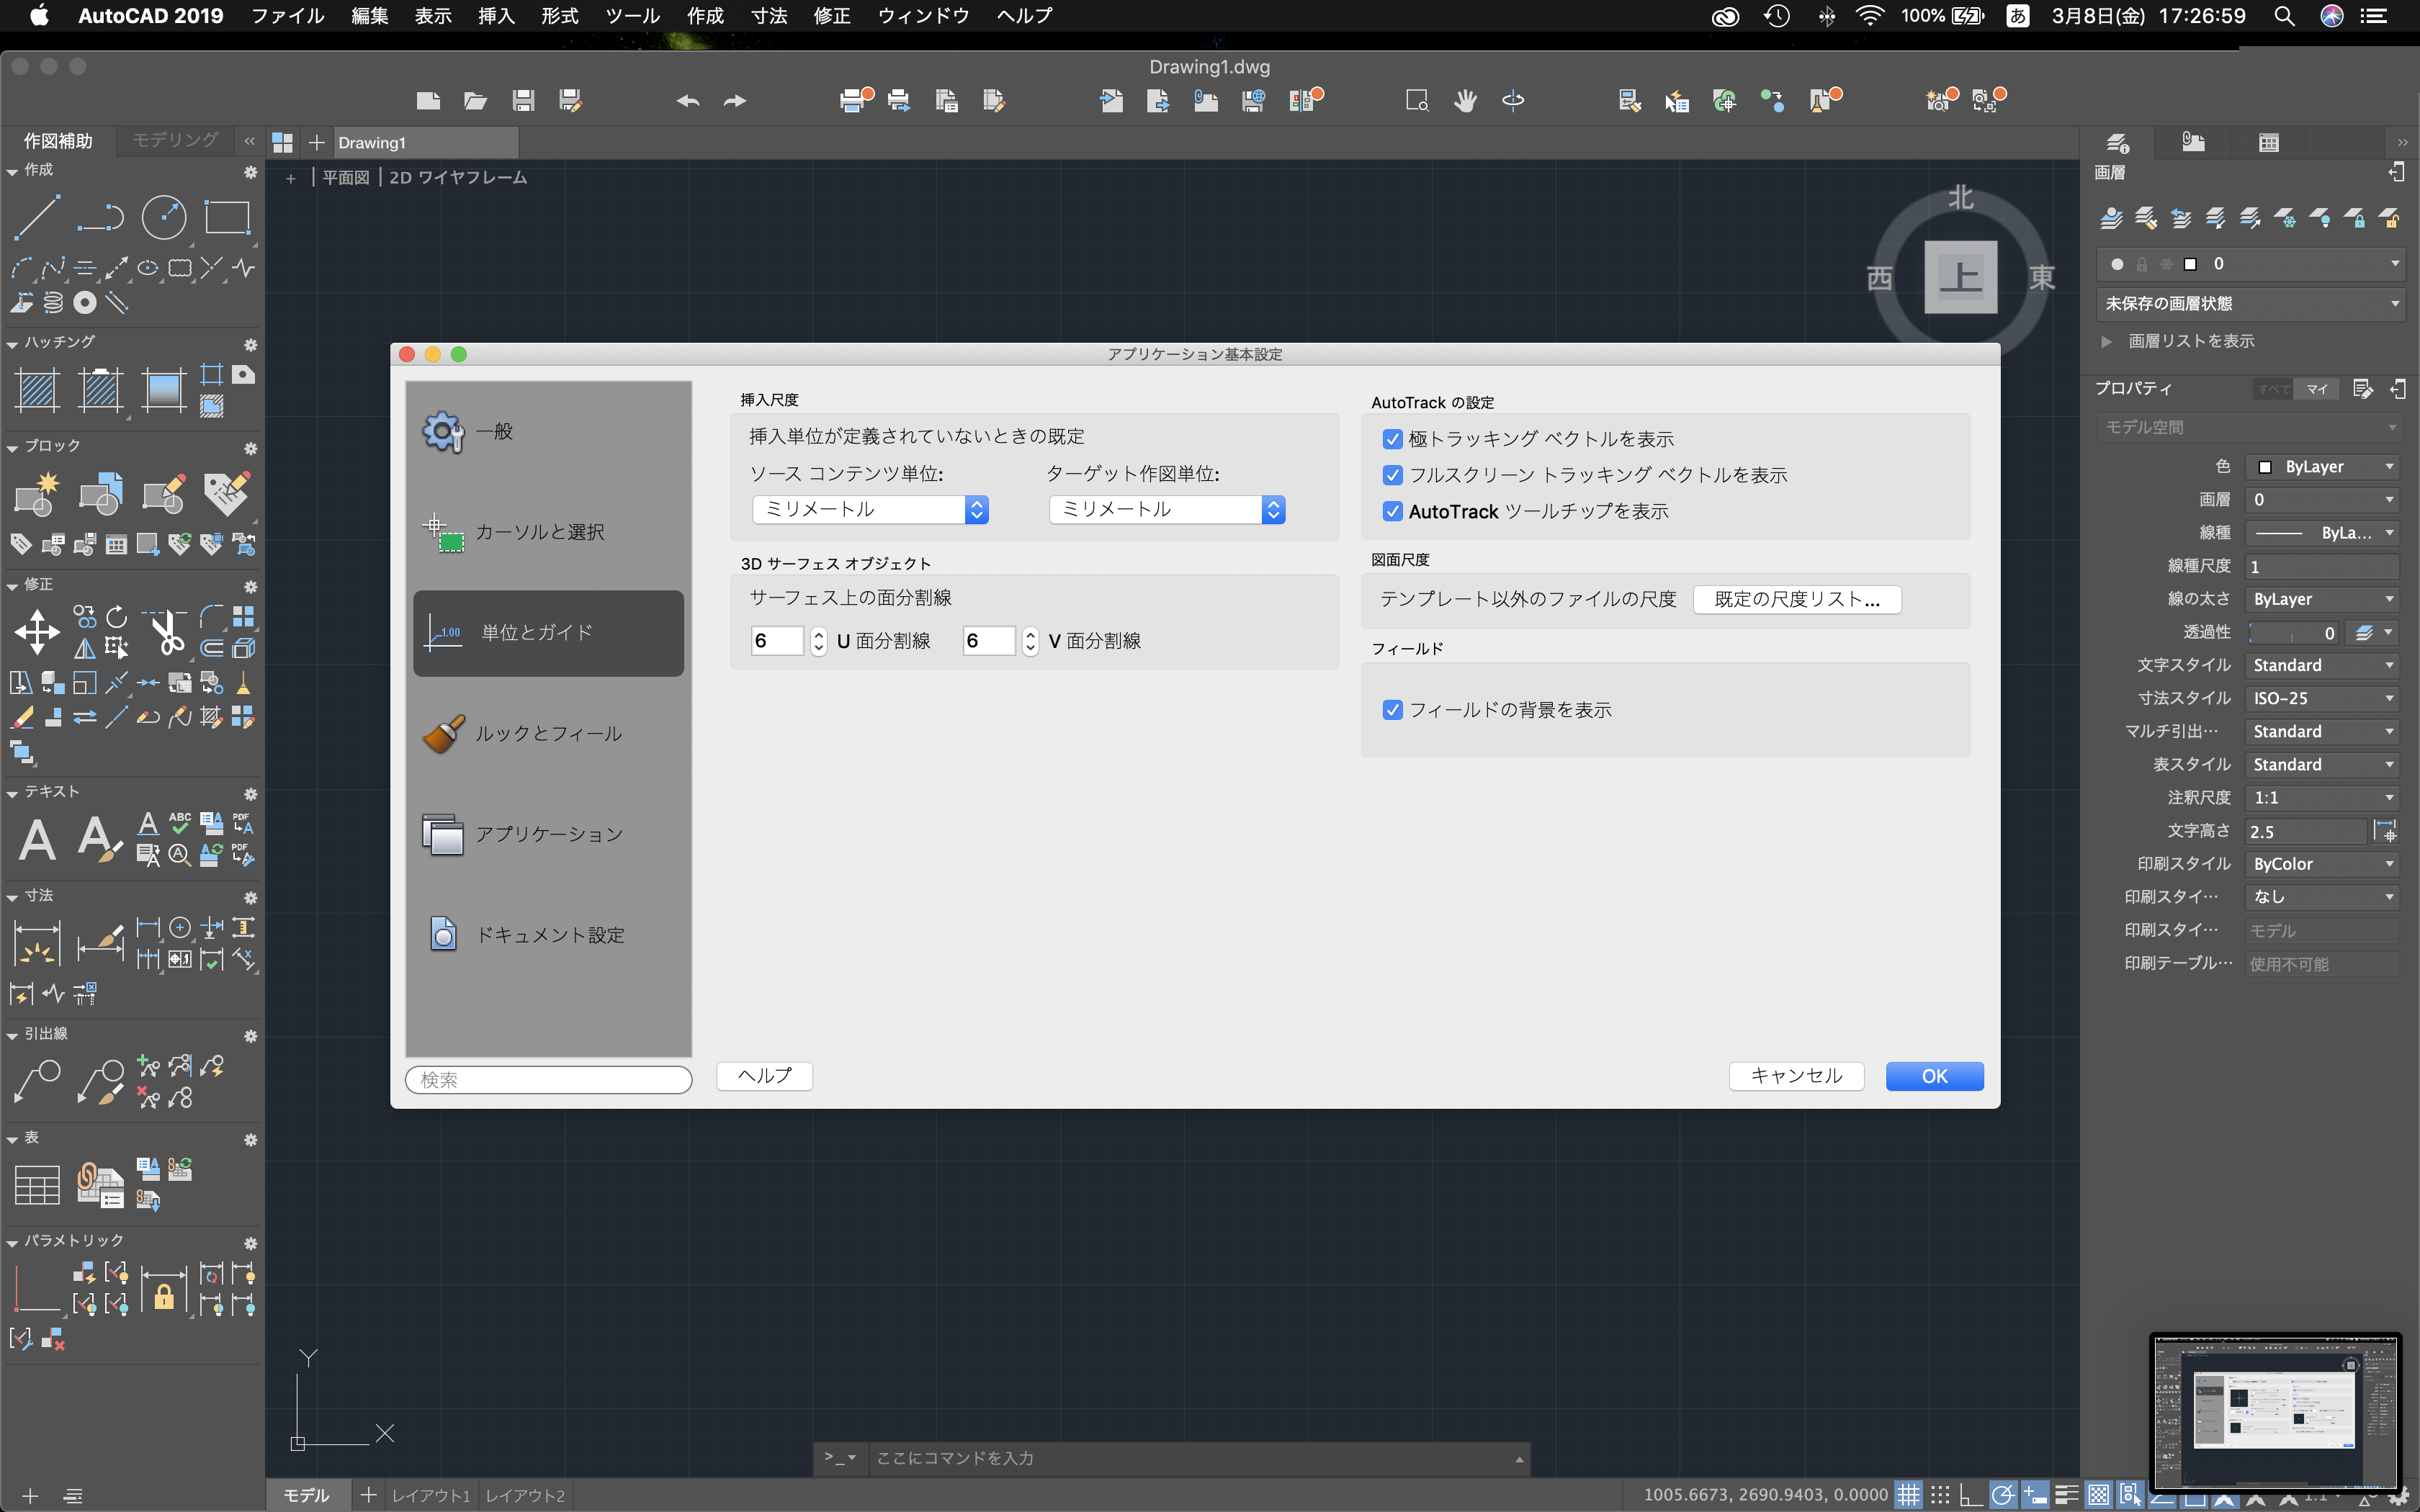Screen dimensions: 2420x1512
Task: Click the 平面図 view control label
Action: tap(345, 178)
